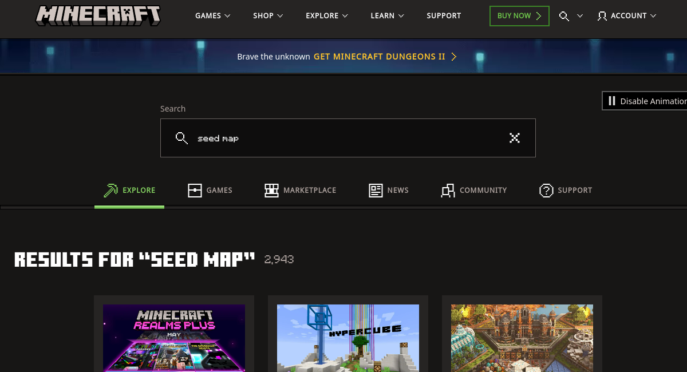Viewport: 687px width, 372px height.
Task: Select the Explore results tab
Action: (x=129, y=191)
